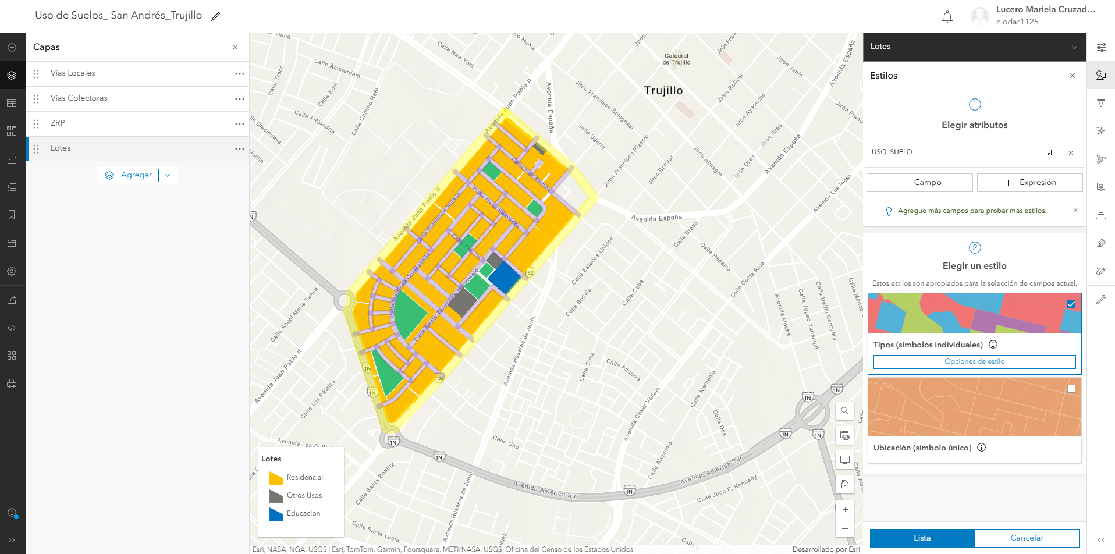Image resolution: width=1115 pixels, height=554 pixels.
Task: Select the Tipos (símbolos individuales) style checkbox
Action: click(1071, 304)
